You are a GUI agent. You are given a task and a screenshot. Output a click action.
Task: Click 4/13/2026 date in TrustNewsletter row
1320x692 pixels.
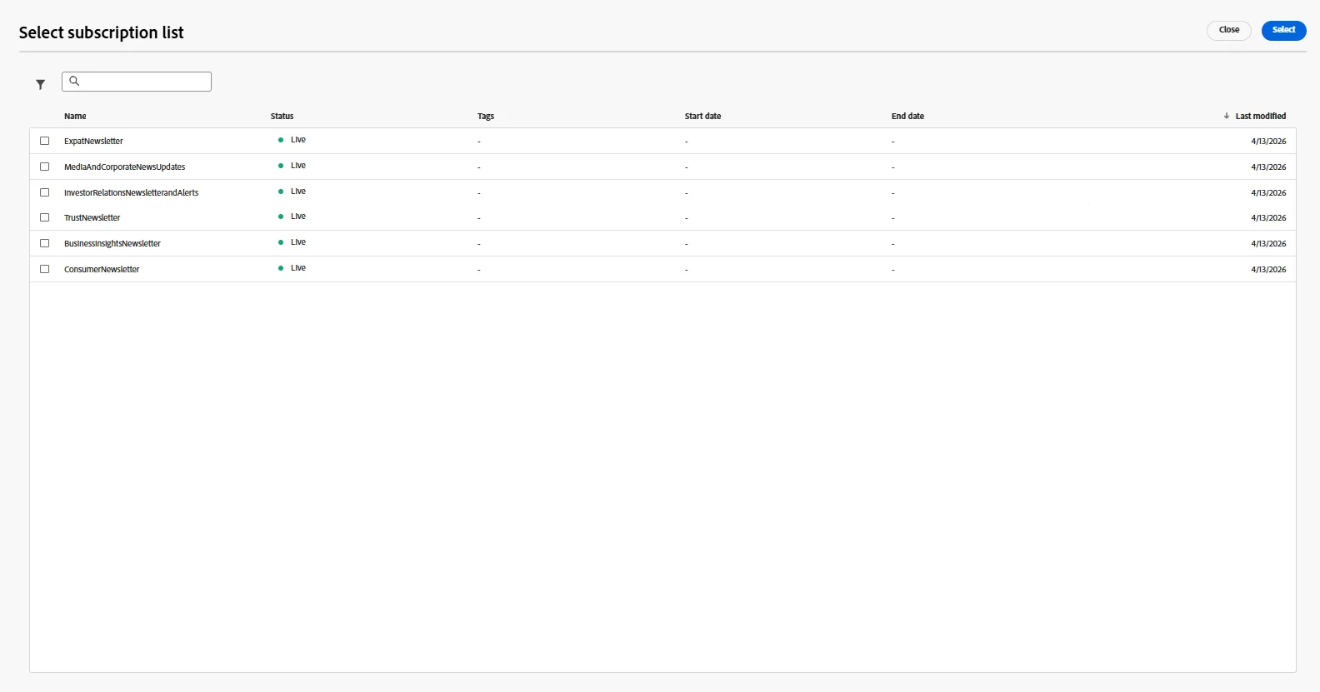point(1268,217)
